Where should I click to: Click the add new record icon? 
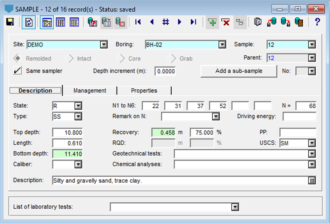coord(212,22)
